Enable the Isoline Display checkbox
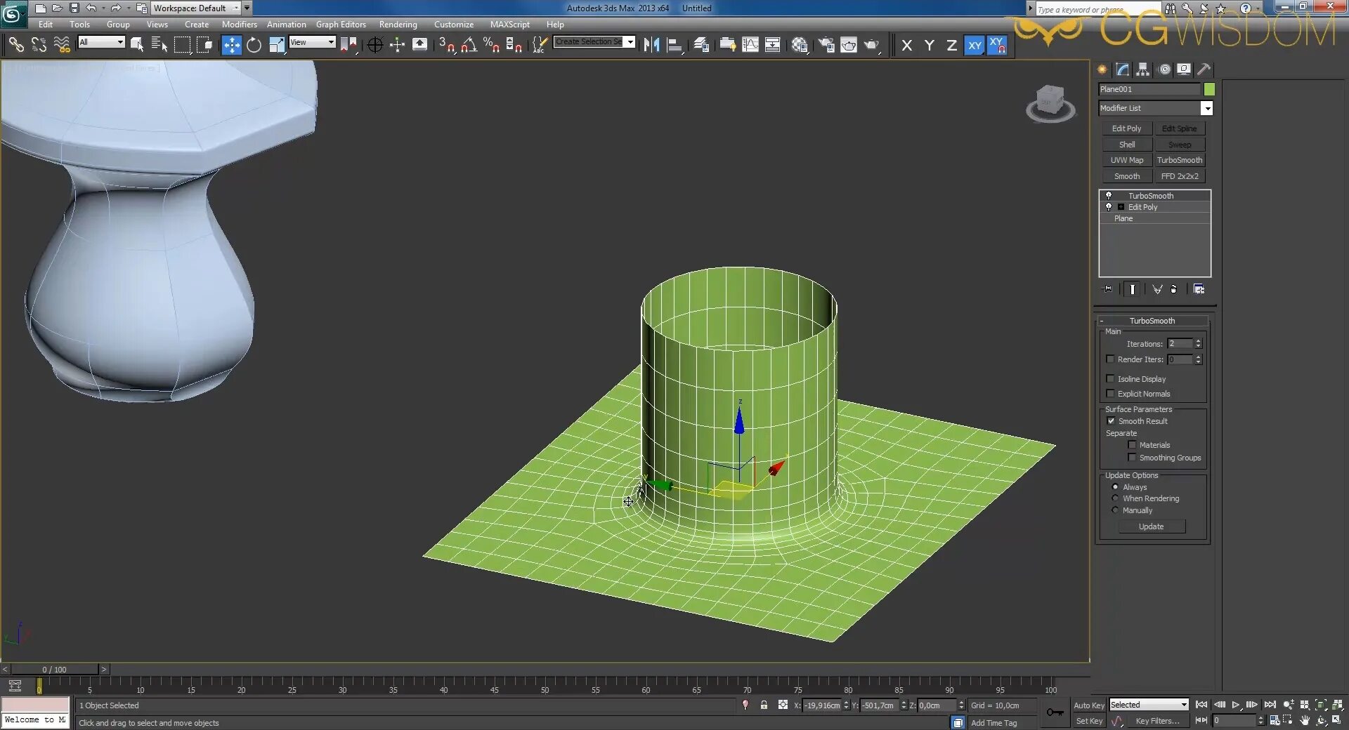The width and height of the screenshot is (1349, 730). click(x=1111, y=379)
